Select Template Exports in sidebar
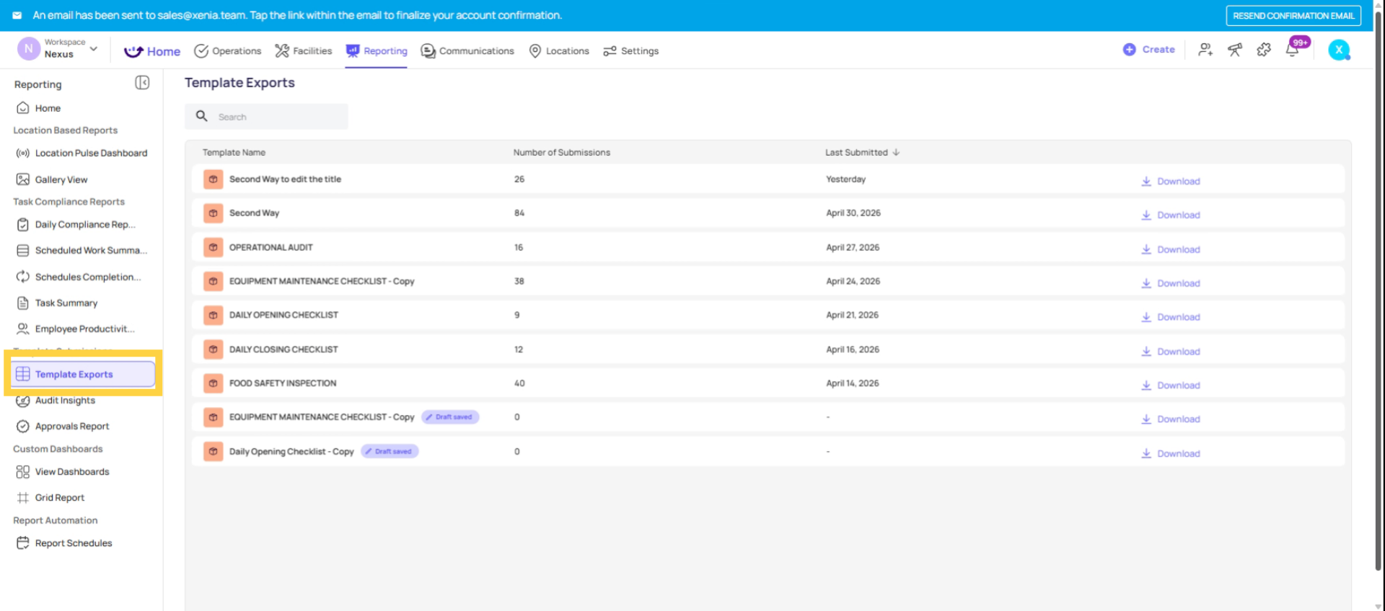 pos(83,374)
